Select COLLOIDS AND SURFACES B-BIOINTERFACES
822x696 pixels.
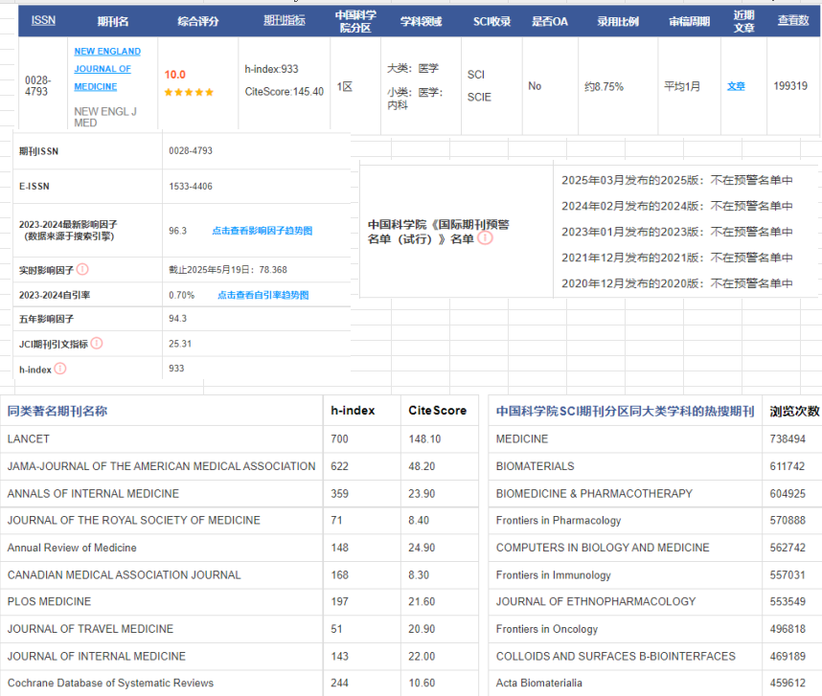pos(616,656)
